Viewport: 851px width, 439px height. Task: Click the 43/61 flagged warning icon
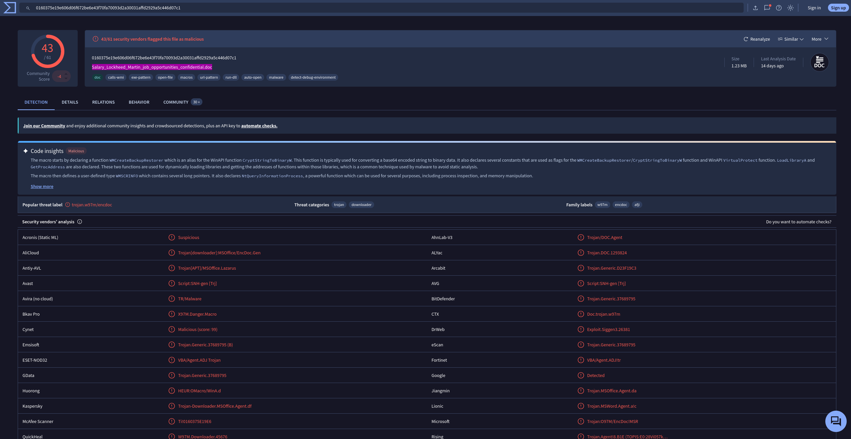click(95, 39)
